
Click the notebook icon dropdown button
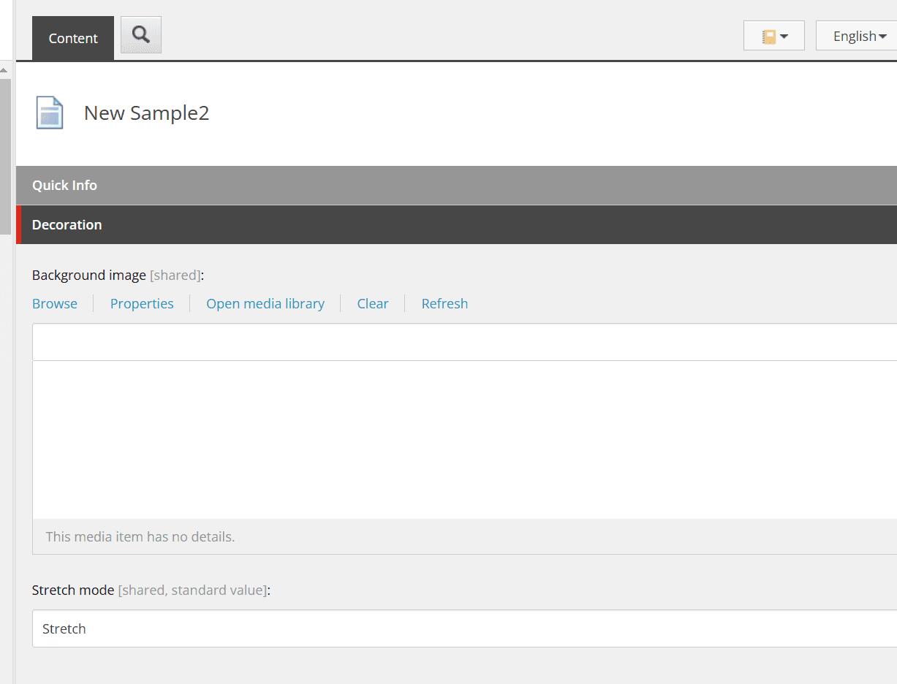[x=773, y=36]
